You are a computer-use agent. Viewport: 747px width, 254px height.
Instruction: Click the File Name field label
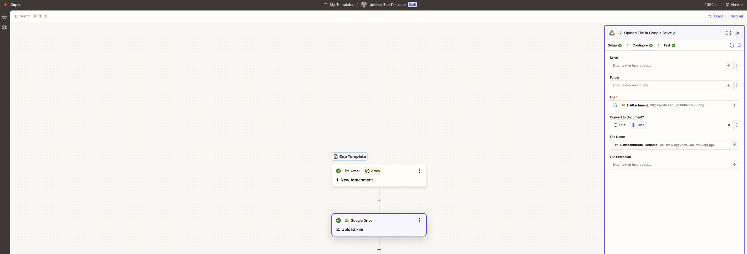617,137
